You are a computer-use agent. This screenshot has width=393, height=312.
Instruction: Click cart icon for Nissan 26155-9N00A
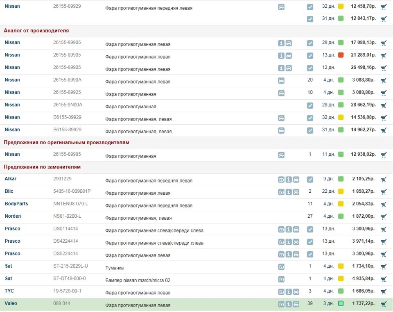tap(384, 105)
